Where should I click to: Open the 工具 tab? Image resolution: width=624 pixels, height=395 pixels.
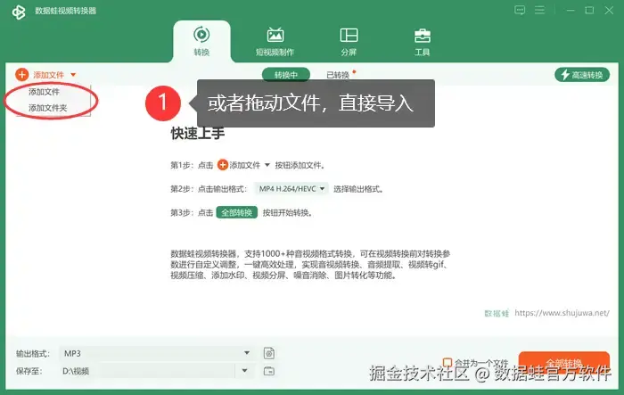[x=423, y=41]
